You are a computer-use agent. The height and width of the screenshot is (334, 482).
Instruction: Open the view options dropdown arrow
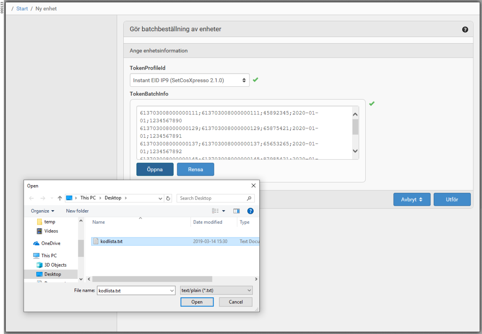(223, 211)
